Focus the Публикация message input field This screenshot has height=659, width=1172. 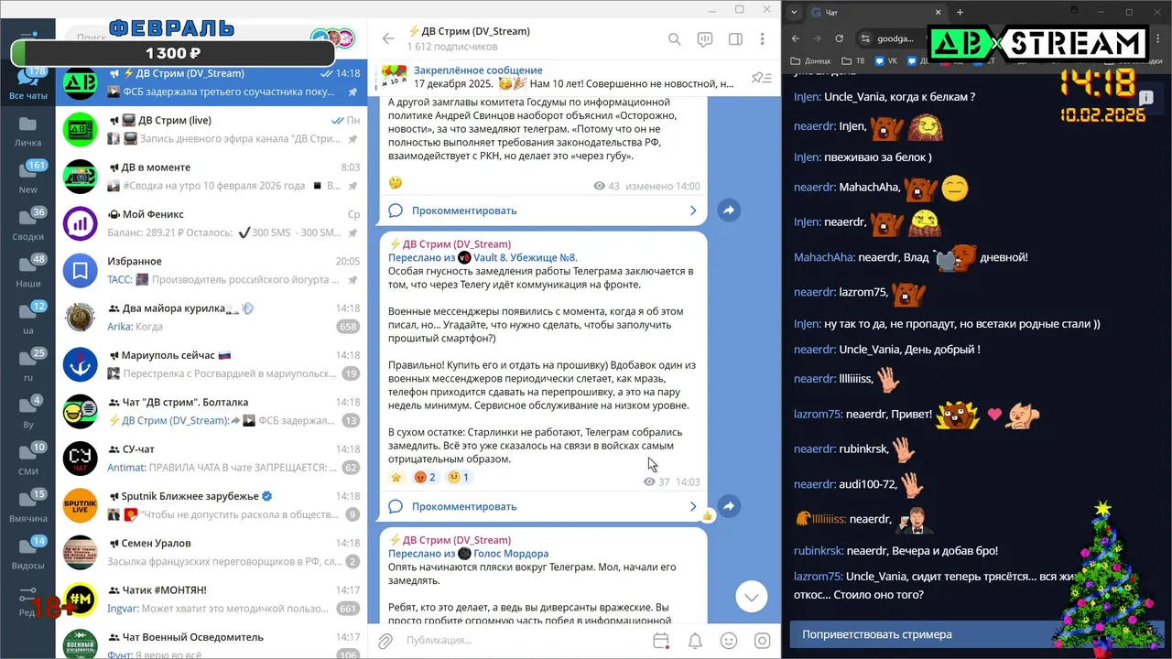[522, 641]
